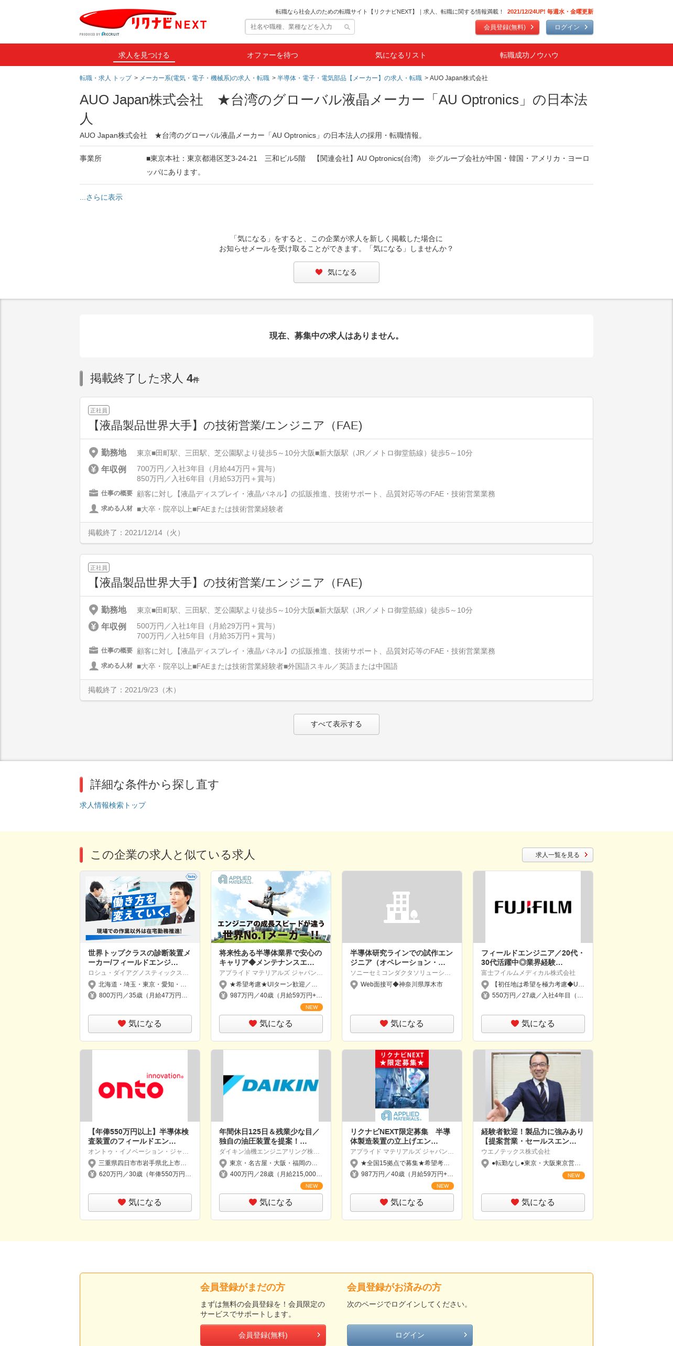This screenshot has width=673, height=1346.
Task: Click the bottom red 会員登録(無料) button
Action: point(263,1335)
